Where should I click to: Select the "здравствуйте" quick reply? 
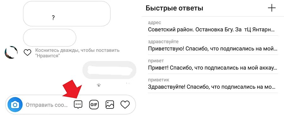(x=213, y=45)
